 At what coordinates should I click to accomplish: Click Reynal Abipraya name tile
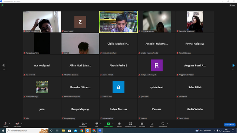pos(195,44)
